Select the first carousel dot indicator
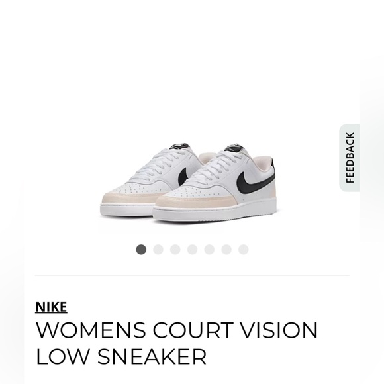 click(x=141, y=250)
